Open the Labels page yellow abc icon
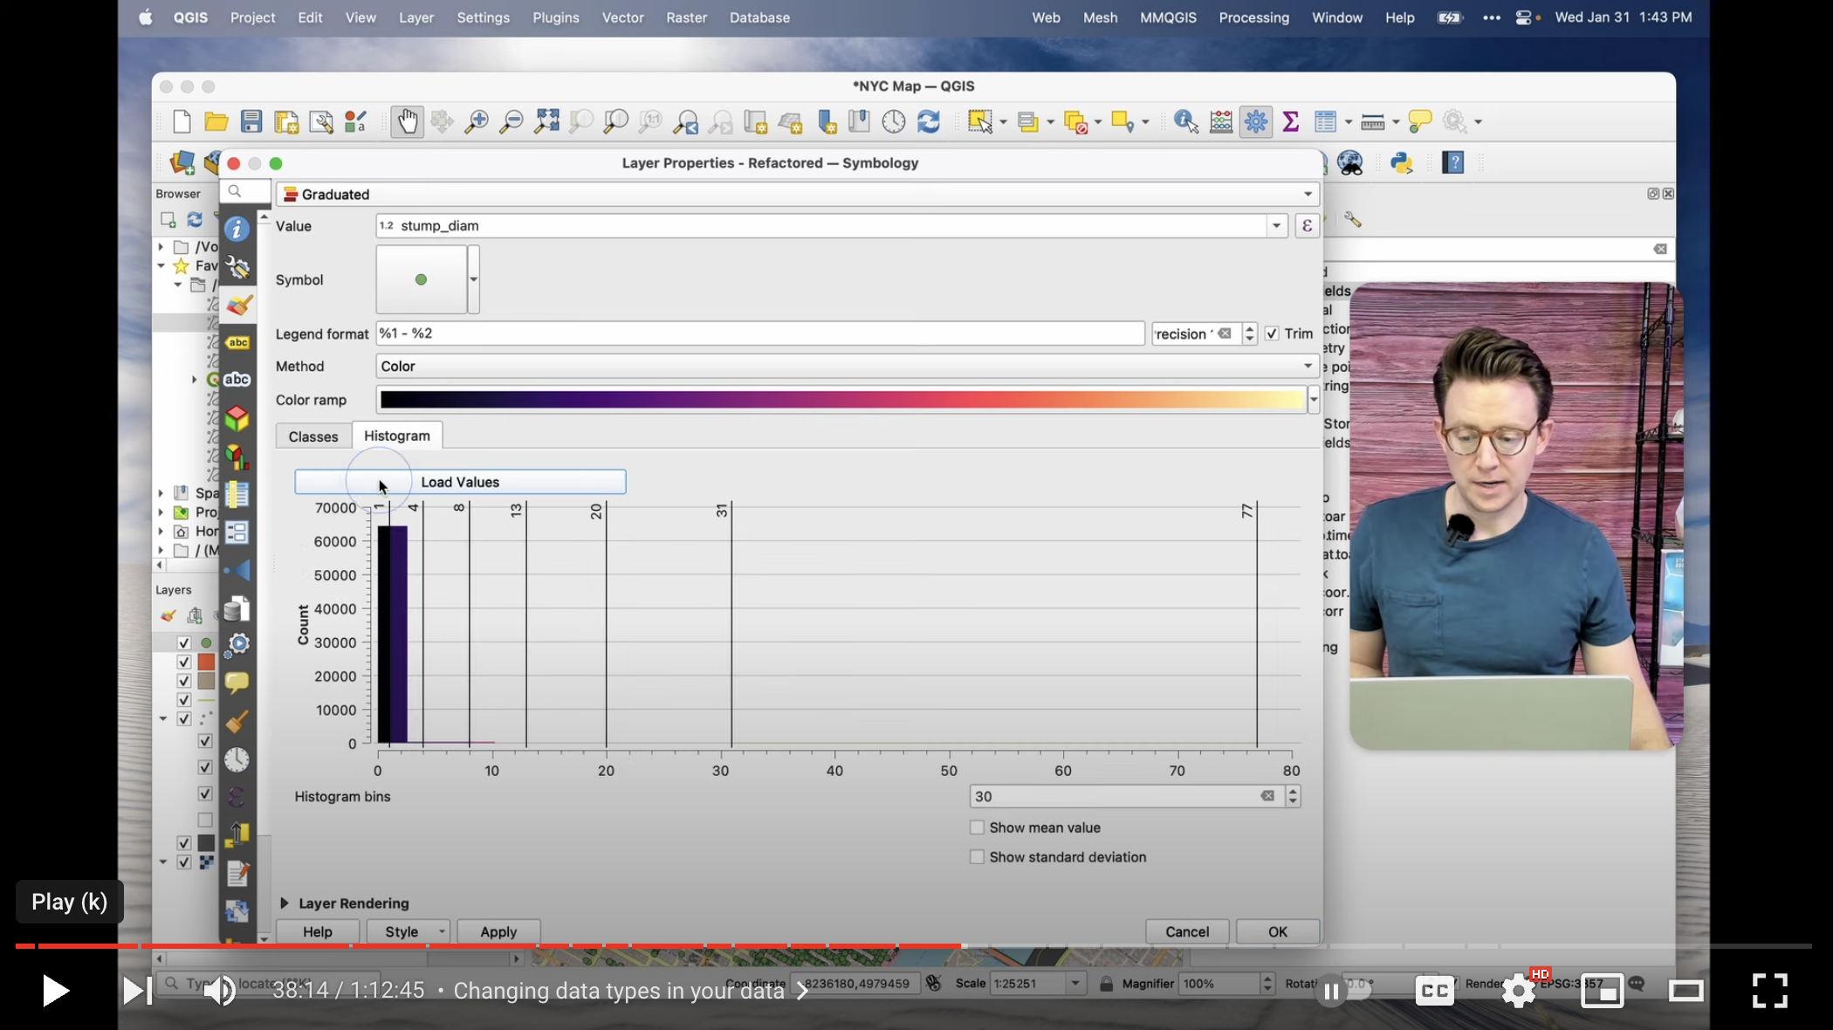The height and width of the screenshot is (1030, 1833). pos(237,342)
